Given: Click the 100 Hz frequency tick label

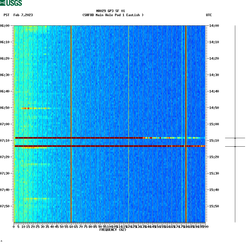Looking at the screenshot, I should click(x=109, y=226).
